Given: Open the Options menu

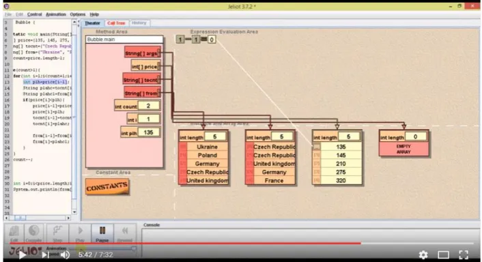Looking at the screenshot, I should point(77,14).
